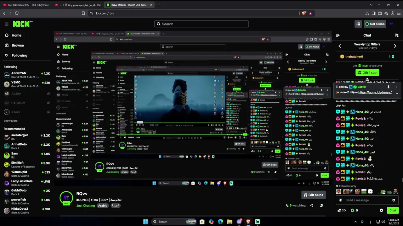
Task: Click the Get KICKs button
Action: click(375, 24)
